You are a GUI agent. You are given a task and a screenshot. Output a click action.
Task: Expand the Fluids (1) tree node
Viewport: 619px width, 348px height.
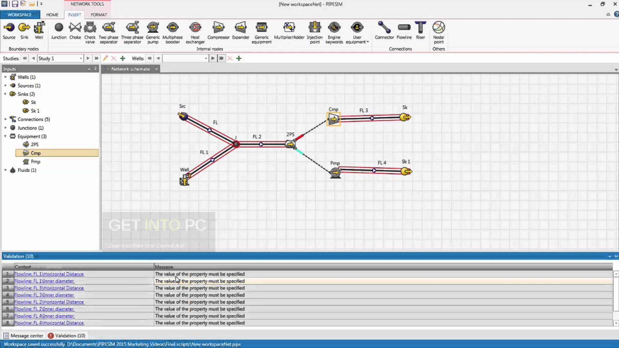pyautogui.click(x=5, y=170)
